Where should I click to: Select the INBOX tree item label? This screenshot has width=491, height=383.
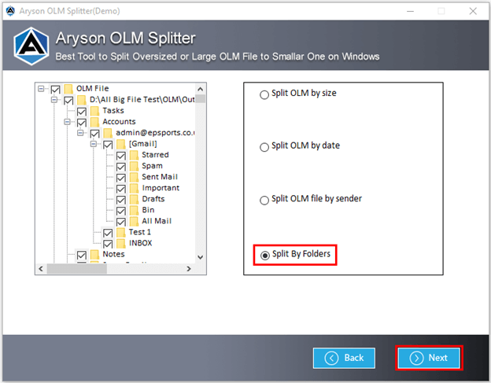pos(140,243)
